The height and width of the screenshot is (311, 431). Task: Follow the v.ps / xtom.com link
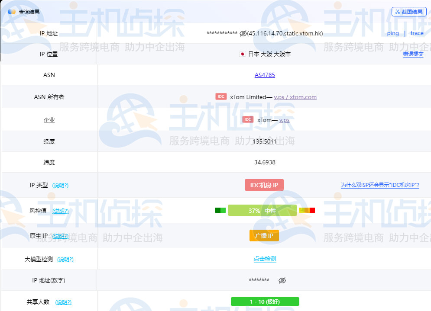click(295, 97)
